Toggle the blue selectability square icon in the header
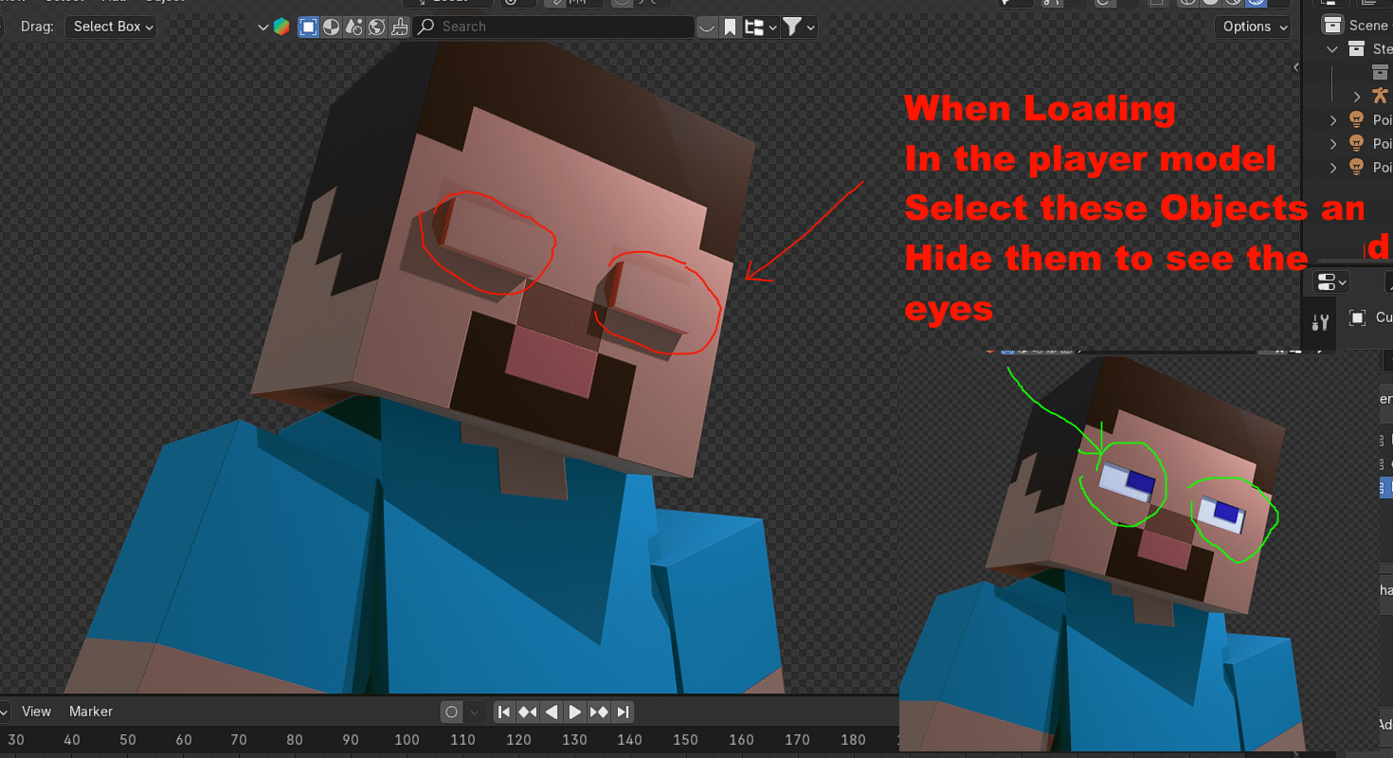Image resolution: width=1393 pixels, height=758 pixels. click(x=307, y=26)
